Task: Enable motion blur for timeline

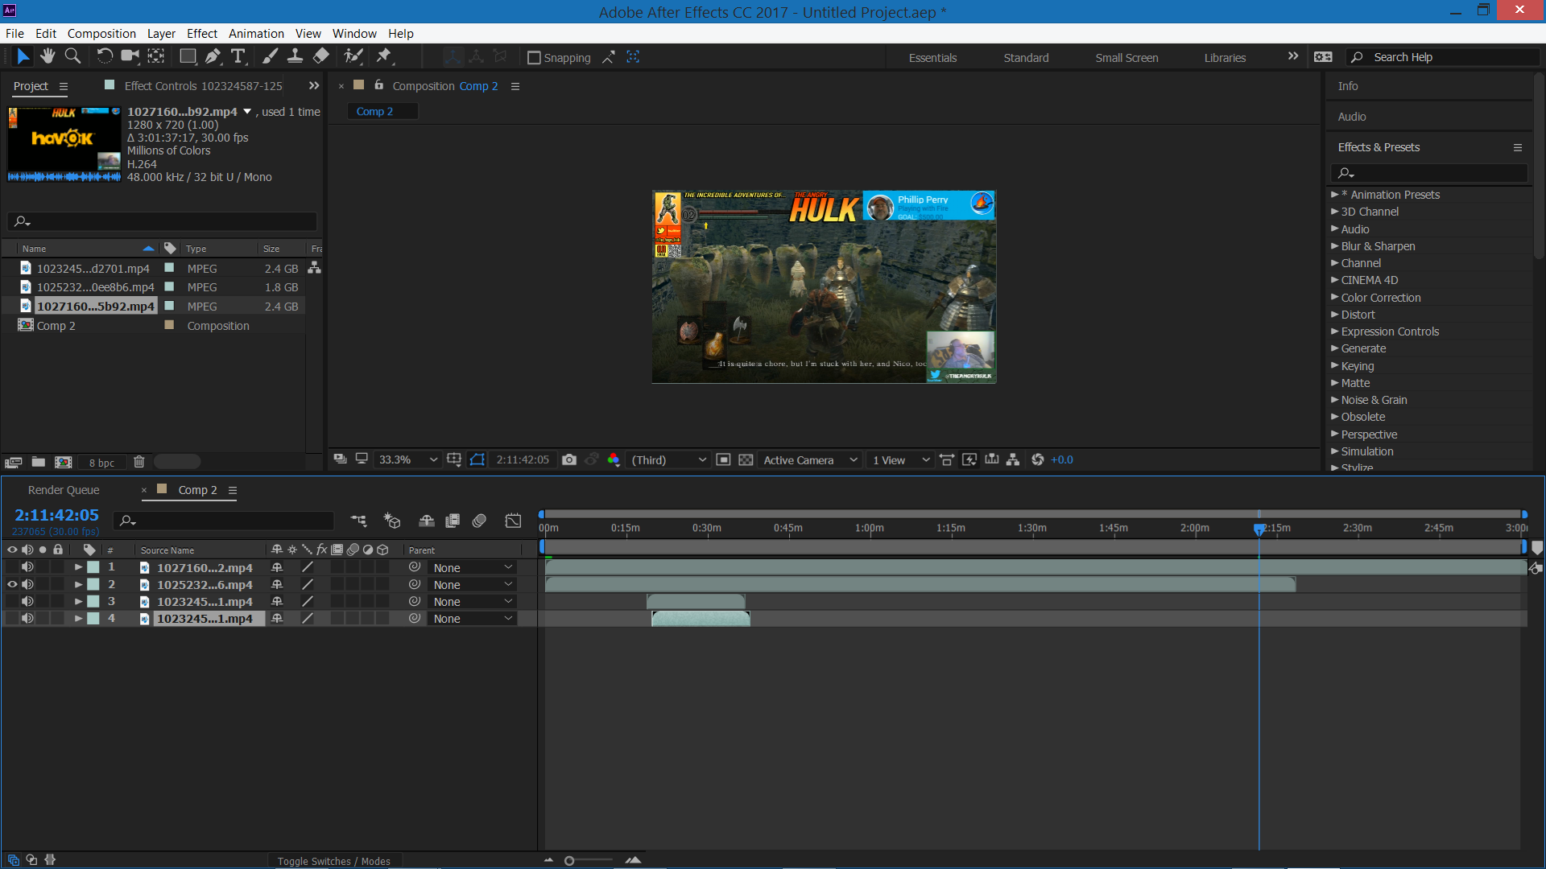Action: point(479,521)
